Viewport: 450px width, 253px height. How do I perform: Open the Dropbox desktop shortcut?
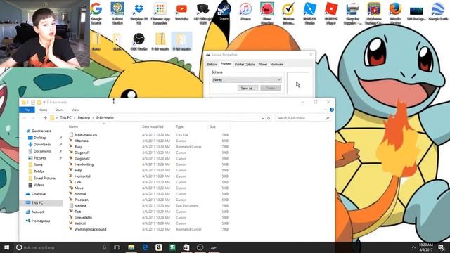(139, 13)
